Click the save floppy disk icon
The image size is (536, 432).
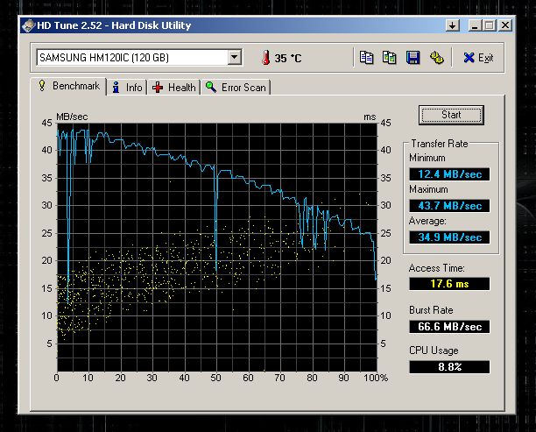pos(412,58)
